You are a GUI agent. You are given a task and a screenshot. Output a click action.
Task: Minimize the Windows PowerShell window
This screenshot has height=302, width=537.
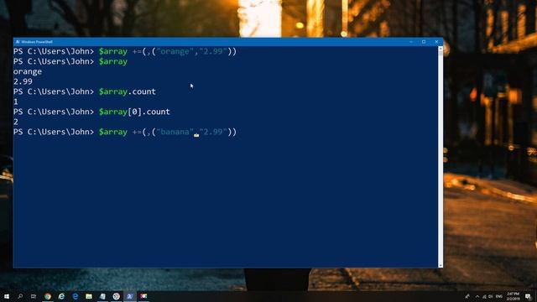411,42
